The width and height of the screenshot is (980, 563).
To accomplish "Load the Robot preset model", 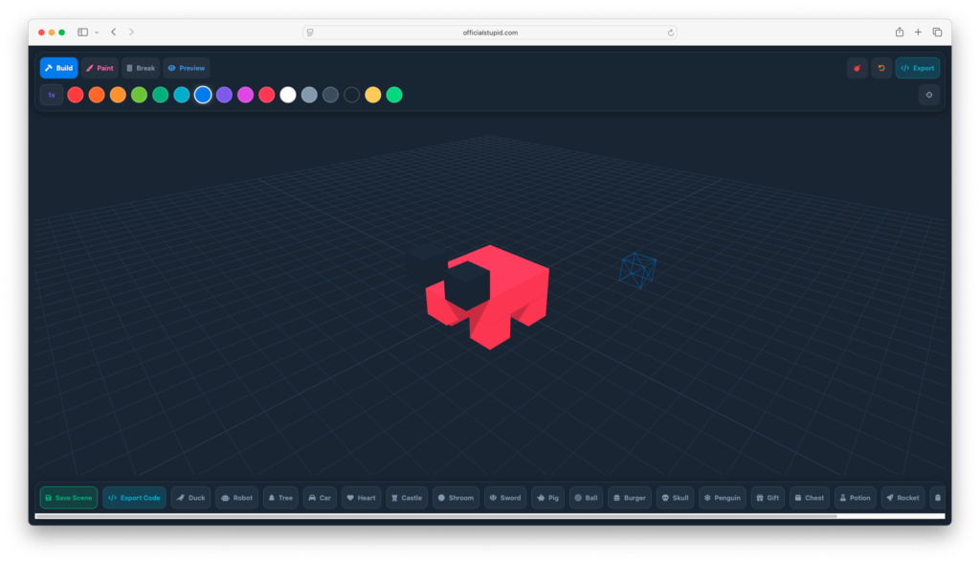I will pyautogui.click(x=236, y=497).
